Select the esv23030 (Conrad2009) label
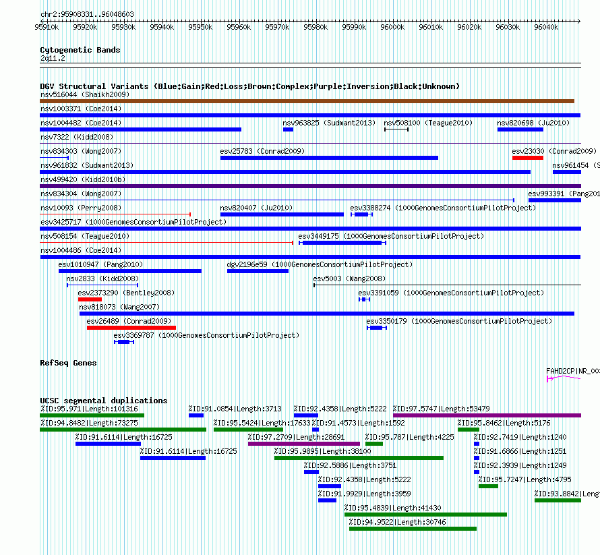The image size is (600, 555). click(554, 151)
